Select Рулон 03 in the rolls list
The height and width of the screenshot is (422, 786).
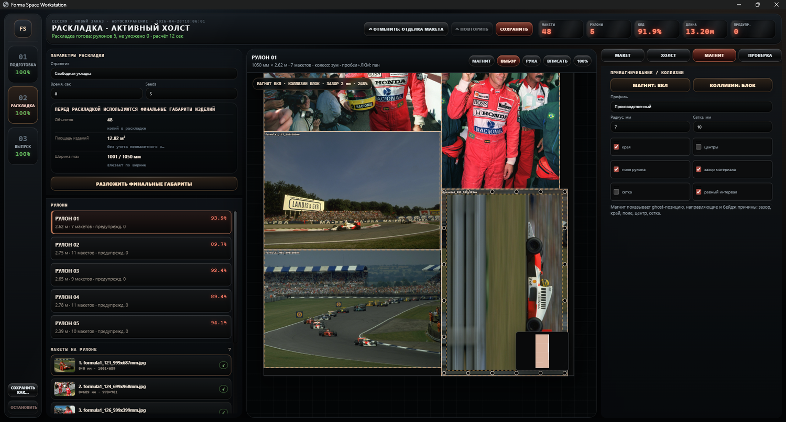tap(141, 275)
